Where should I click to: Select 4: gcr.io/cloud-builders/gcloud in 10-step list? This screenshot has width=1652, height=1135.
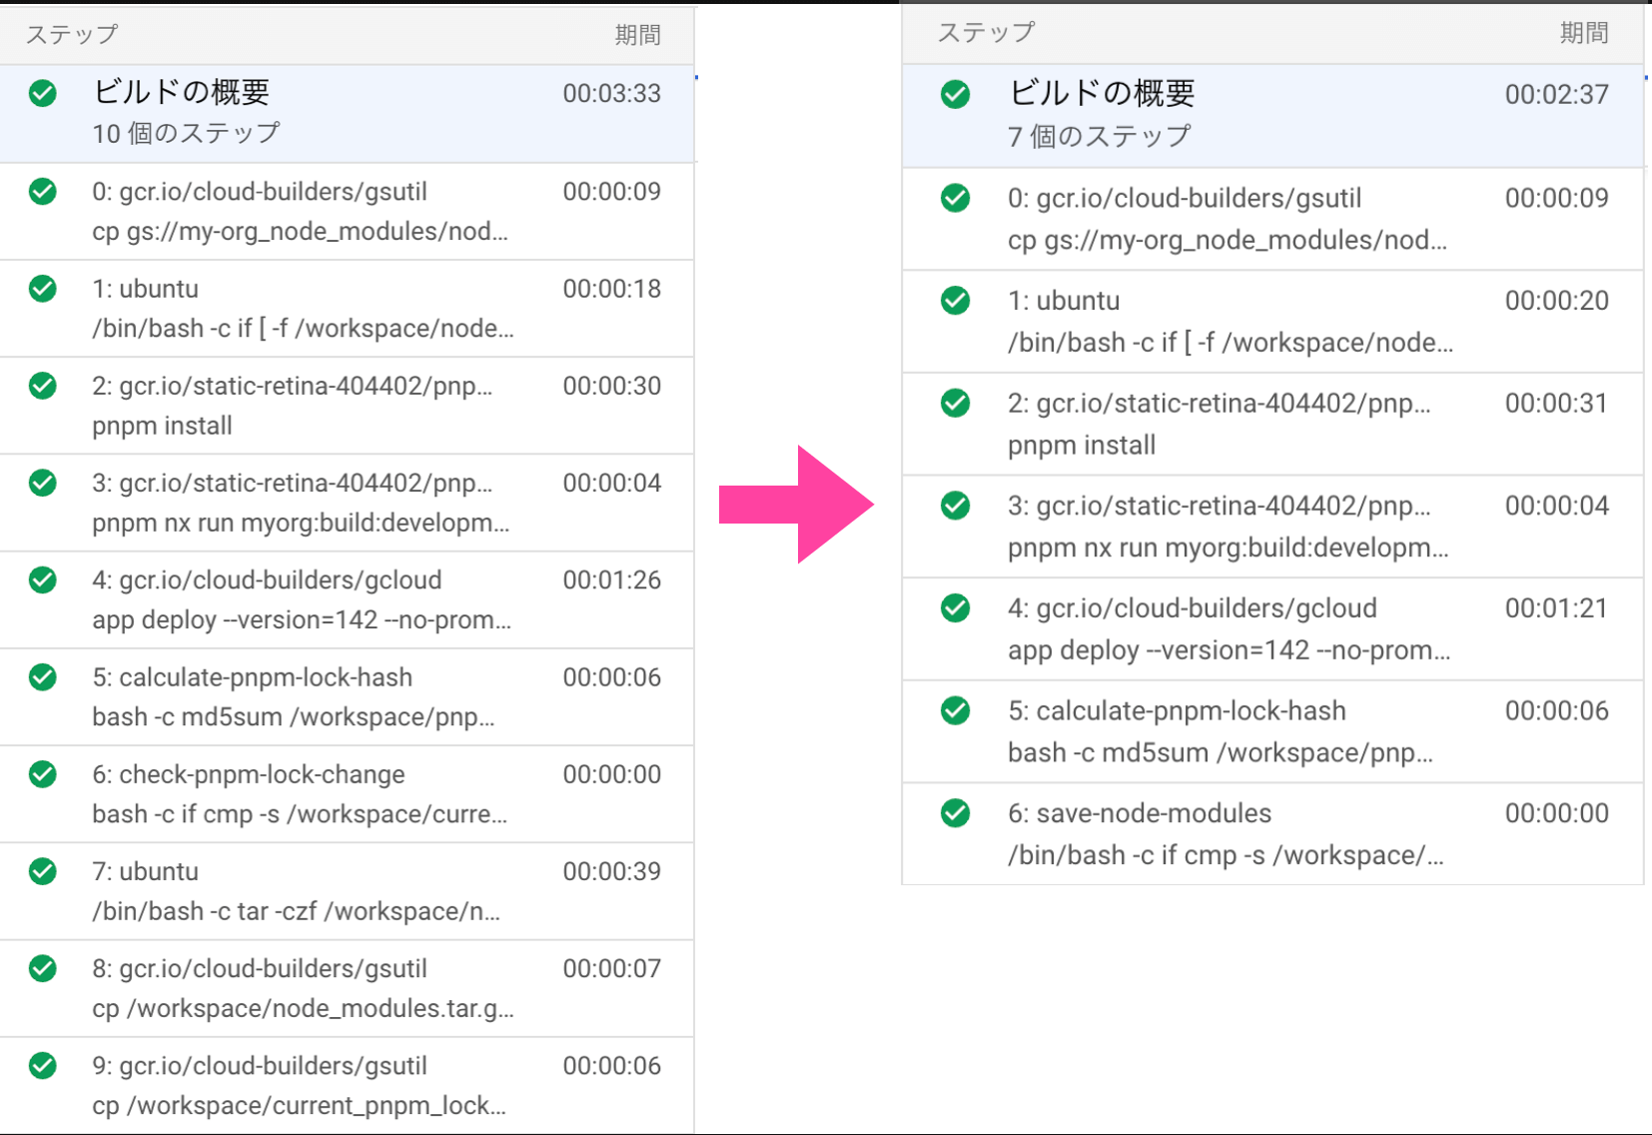pyautogui.click(x=267, y=579)
